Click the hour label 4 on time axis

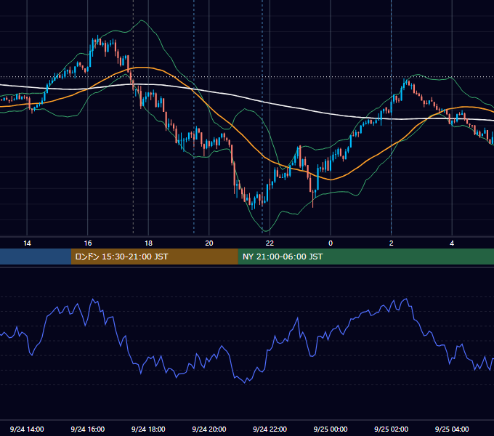click(452, 243)
